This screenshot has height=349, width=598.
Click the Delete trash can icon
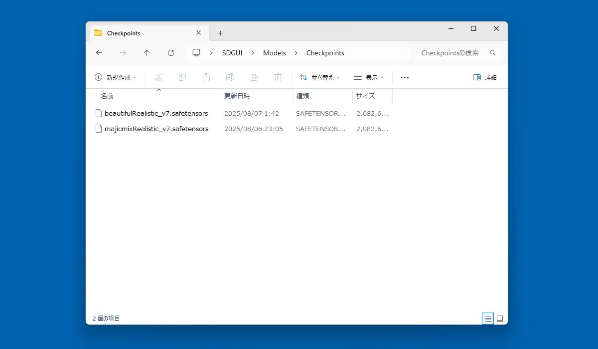pos(278,77)
